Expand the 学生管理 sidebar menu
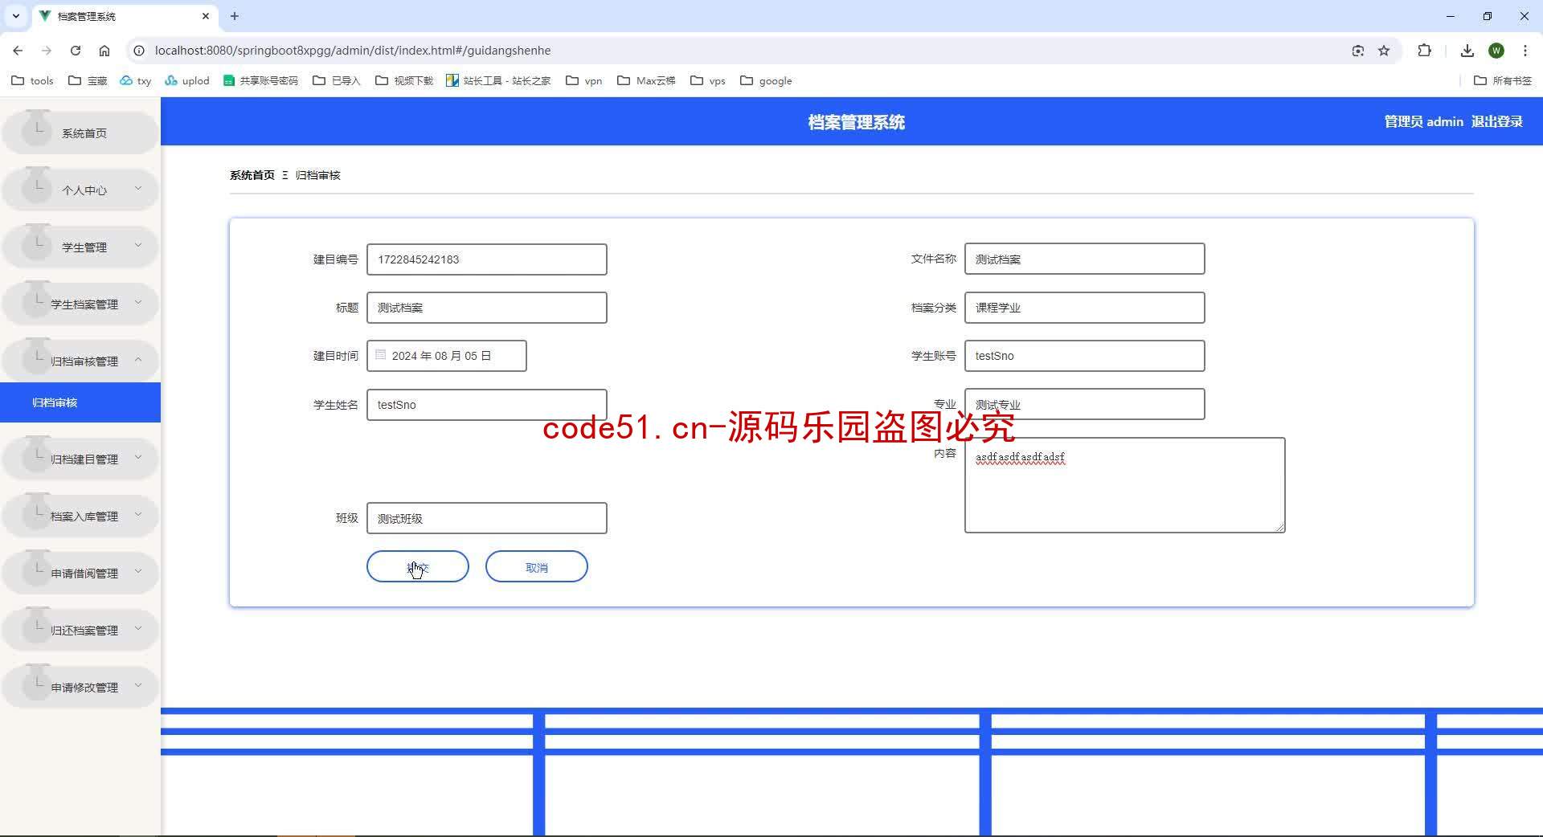The height and width of the screenshot is (837, 1543). pyautogui.click(x=80, y=247)
